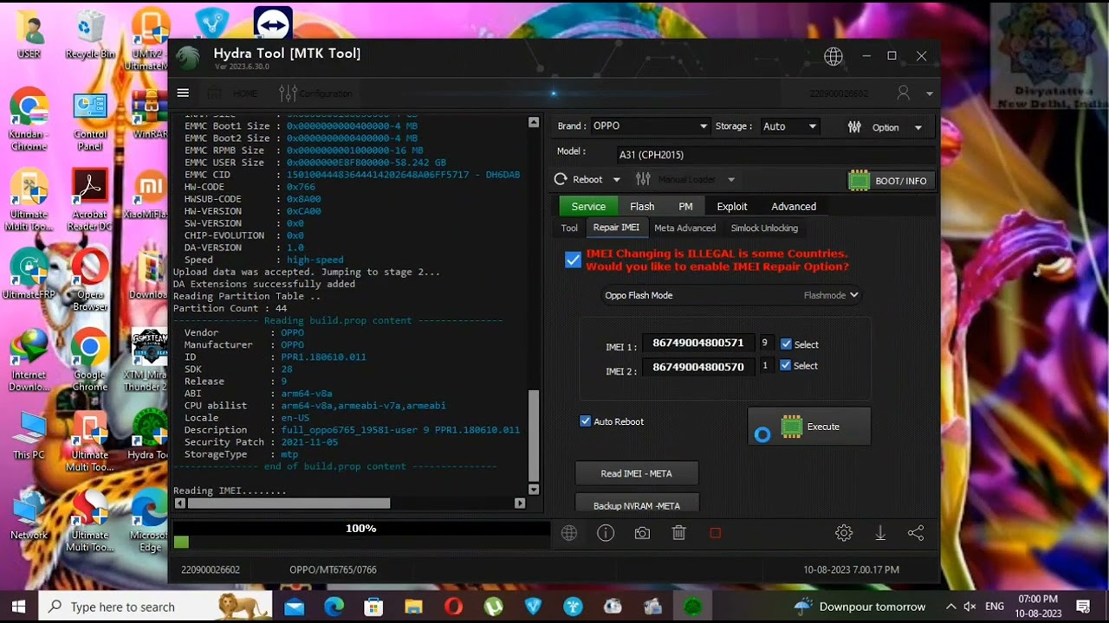Toggle the IMEI 1 Select checkbox
1109x623 pixels.
(x=786, y=344)
